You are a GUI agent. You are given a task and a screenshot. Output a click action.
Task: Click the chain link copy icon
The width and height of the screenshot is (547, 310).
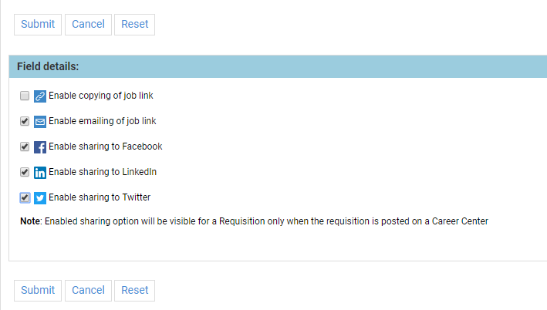pyautogui.click(x=40, y=96)
